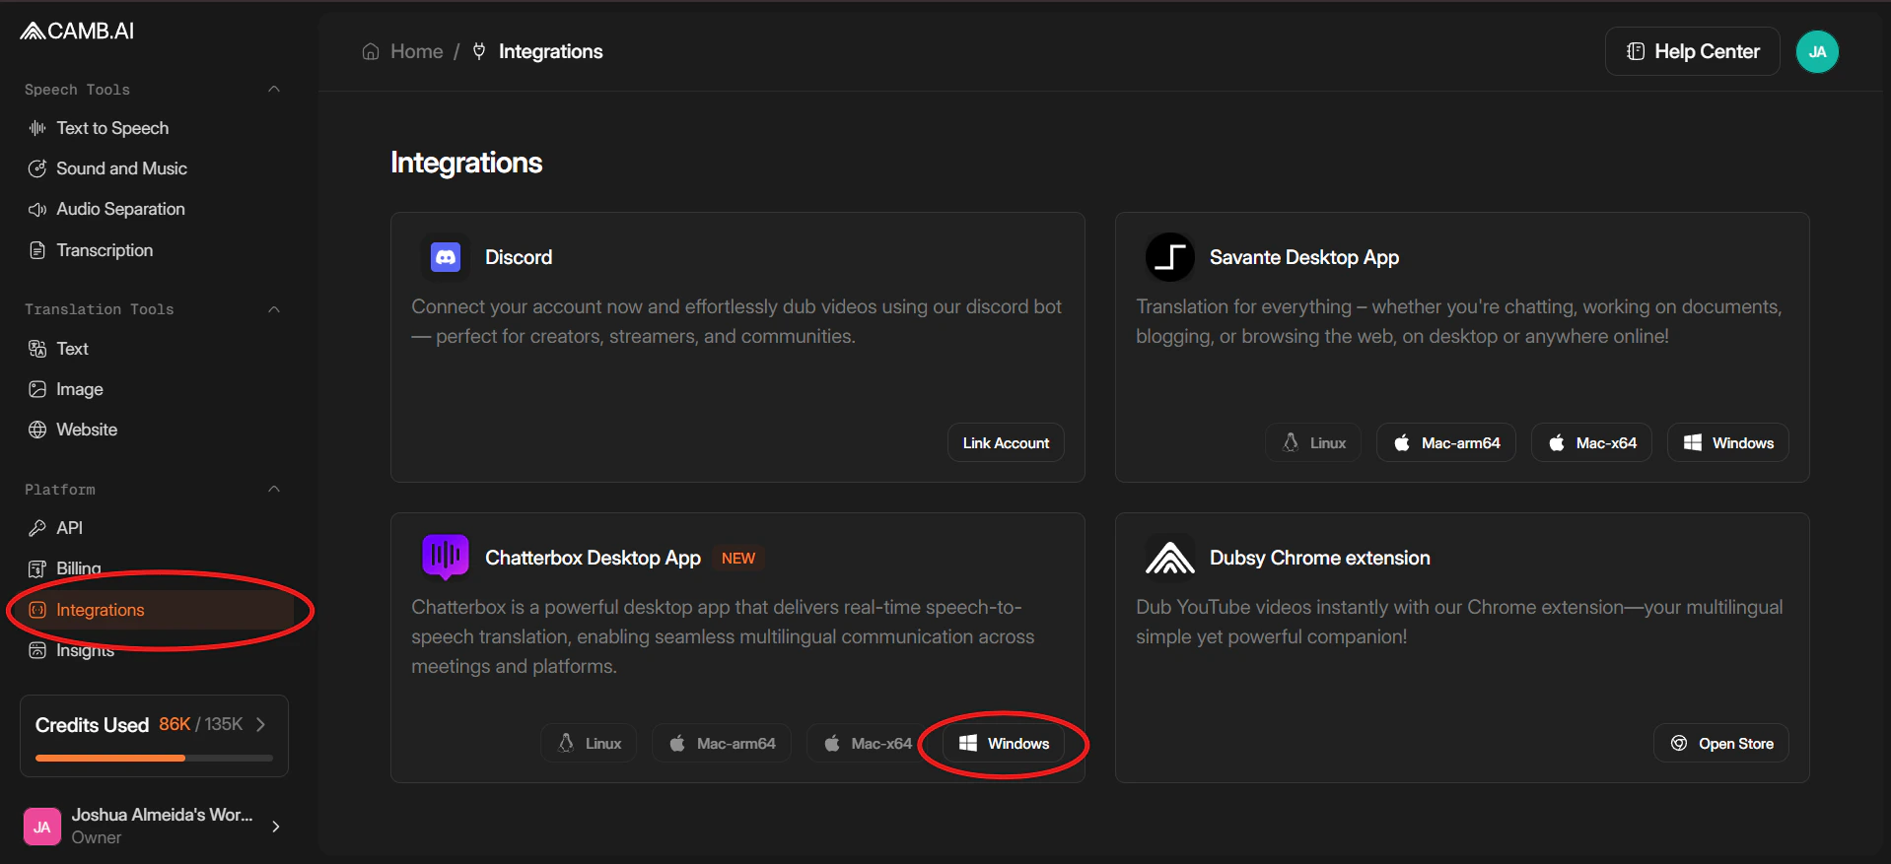Click the Billing receipt icon
The height and width of the screenshot is (864, 1891).
37,568
